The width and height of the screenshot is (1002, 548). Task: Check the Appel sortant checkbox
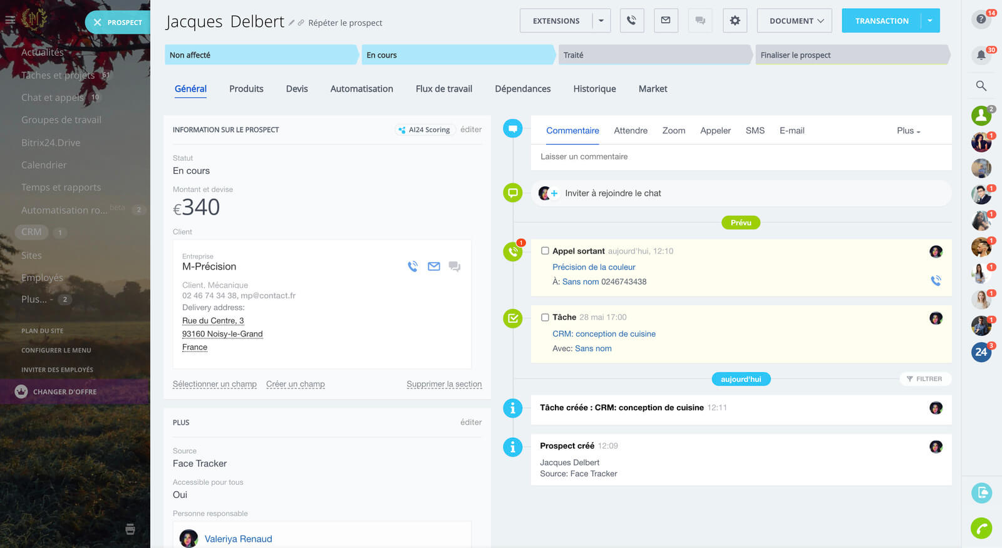point(545,251)
